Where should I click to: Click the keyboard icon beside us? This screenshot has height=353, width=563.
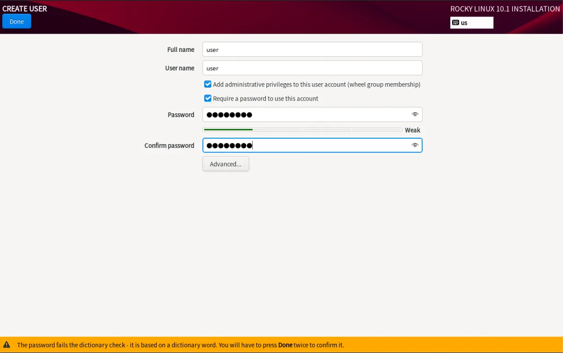pyautogui.click(x=455, y=23)
